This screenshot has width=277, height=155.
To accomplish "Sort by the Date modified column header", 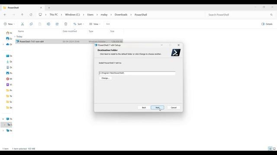I will pyautogui.click(x=70, y=31).
